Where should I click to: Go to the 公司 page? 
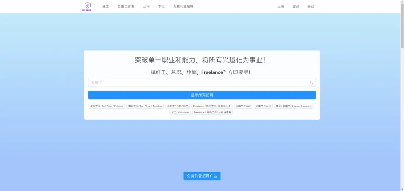pyautogui.click(x=146, y=7)
